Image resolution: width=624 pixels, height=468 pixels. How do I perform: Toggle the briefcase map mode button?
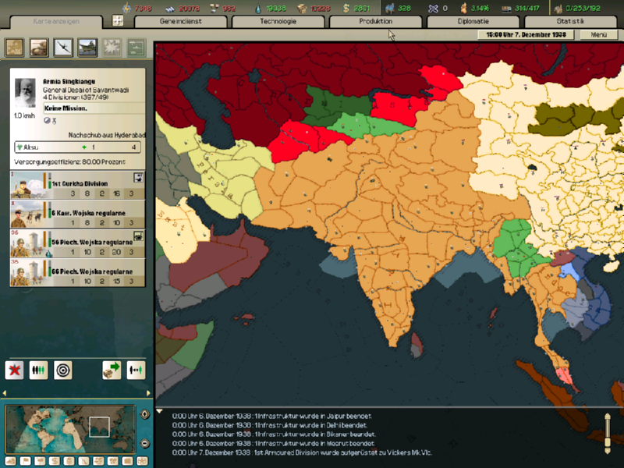128,461
